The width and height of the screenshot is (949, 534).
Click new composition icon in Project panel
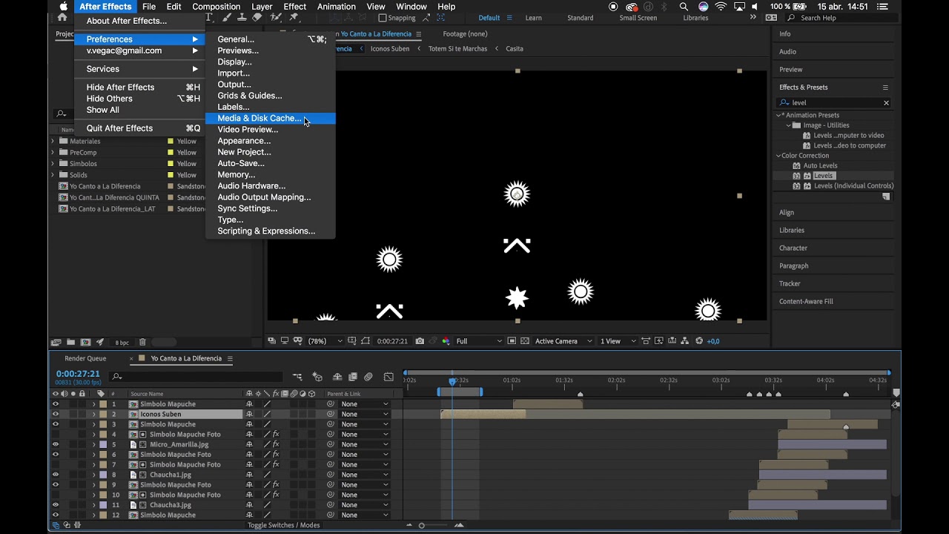[85, 343]
